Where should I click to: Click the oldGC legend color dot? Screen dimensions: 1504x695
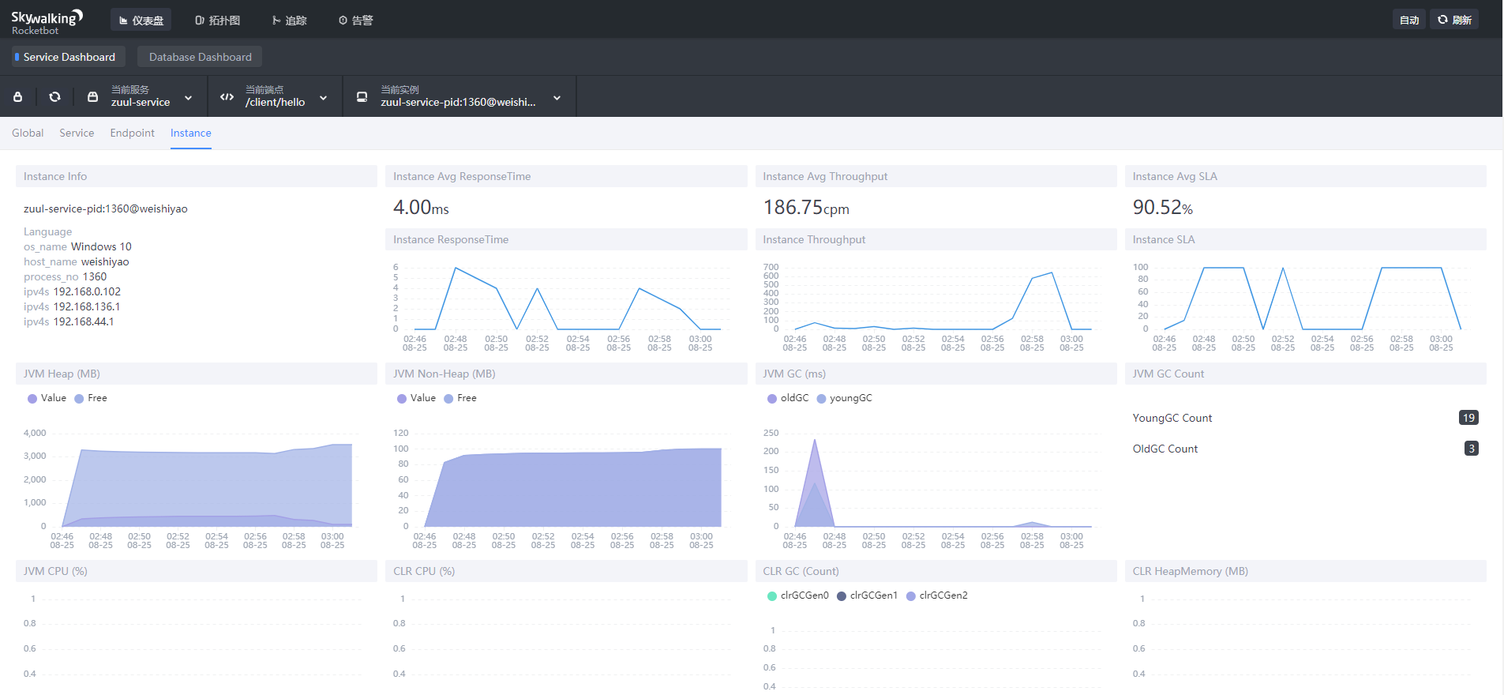coord(772,399)
